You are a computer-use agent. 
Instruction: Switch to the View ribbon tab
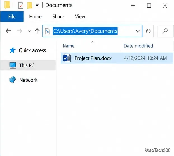coord(80,17)
